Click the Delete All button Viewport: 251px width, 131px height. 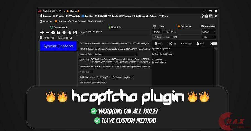coord(47,38)
